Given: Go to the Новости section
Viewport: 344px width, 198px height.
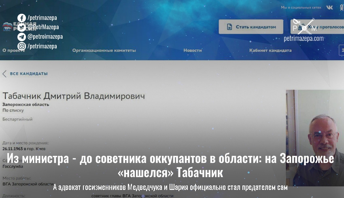Looking at the screenshot, I should [192, 51].
